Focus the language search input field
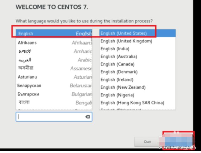 pos(54,117)
